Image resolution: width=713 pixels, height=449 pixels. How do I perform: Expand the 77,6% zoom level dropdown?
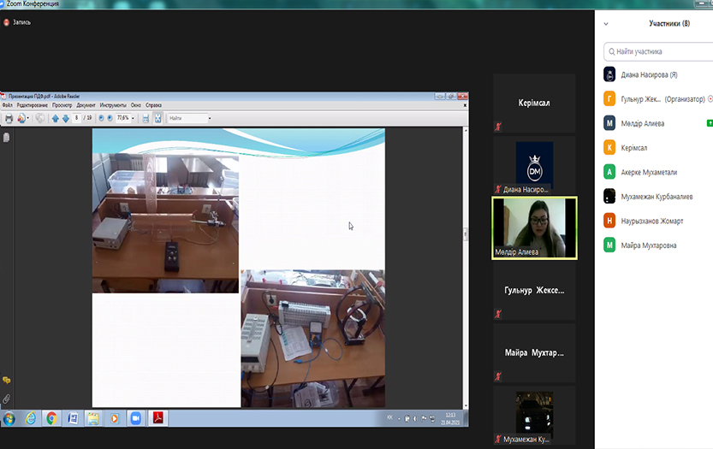pos(134,118)
